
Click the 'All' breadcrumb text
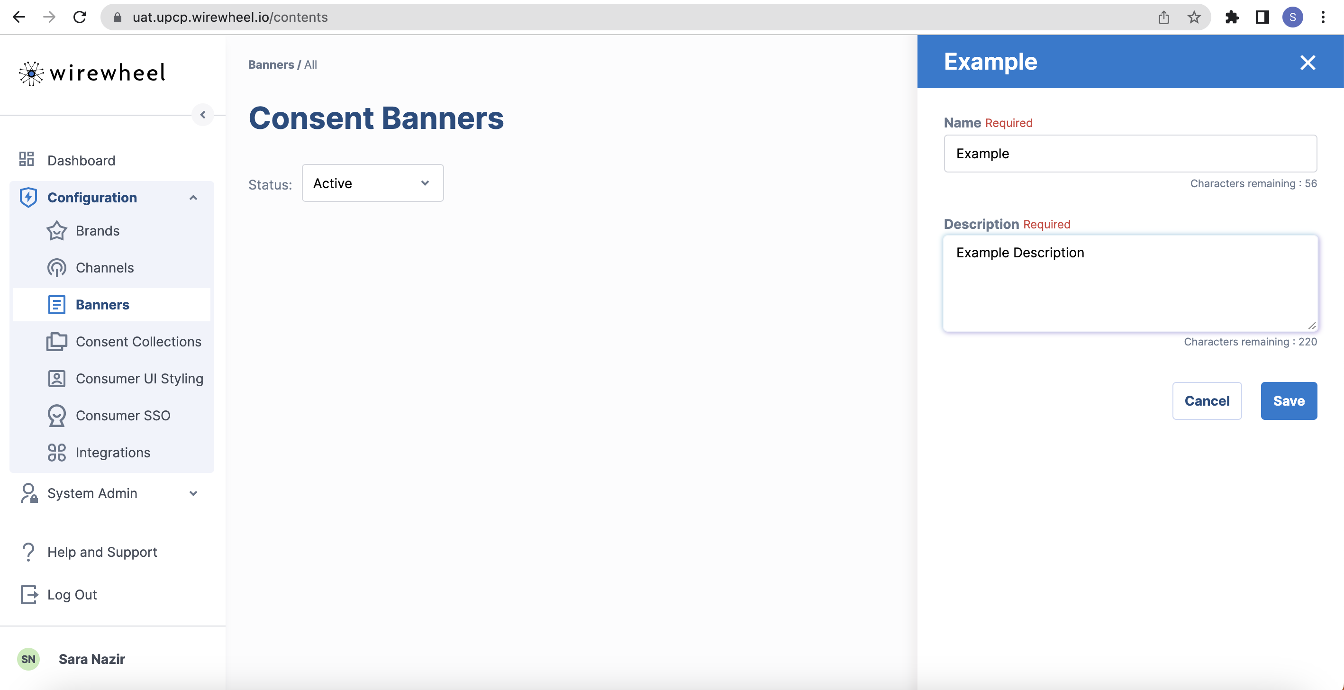(x=310, y=64)
